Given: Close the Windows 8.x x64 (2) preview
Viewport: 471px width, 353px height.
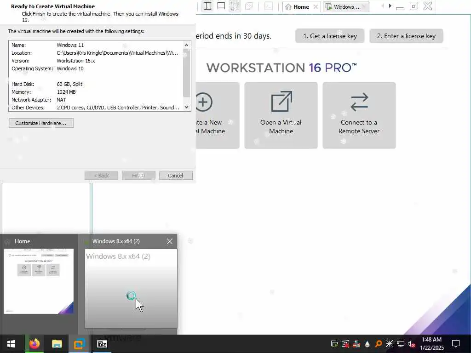Looking at the screenshot, I should 170,241.
